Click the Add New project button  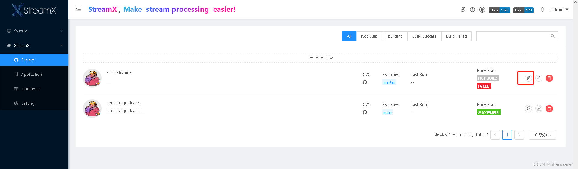(320, 58)
